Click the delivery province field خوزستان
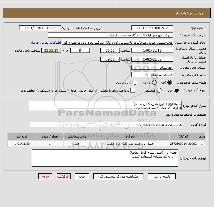Screen dimensions: 214x207 (152, 67)
